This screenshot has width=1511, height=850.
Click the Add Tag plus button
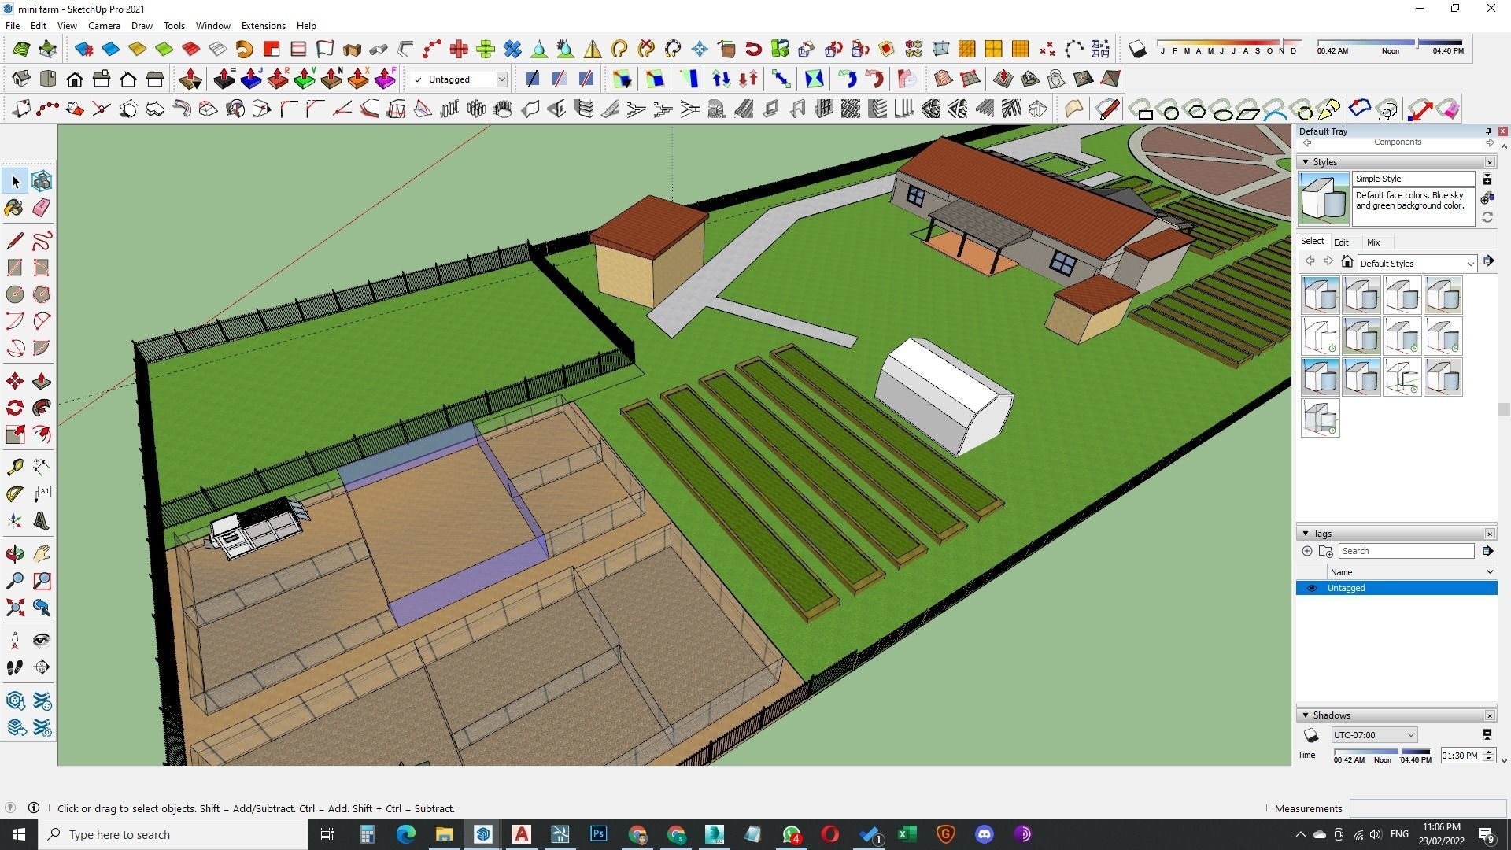1307,551
